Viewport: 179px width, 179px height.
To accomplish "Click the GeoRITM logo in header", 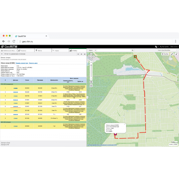I will pos(9,47).
